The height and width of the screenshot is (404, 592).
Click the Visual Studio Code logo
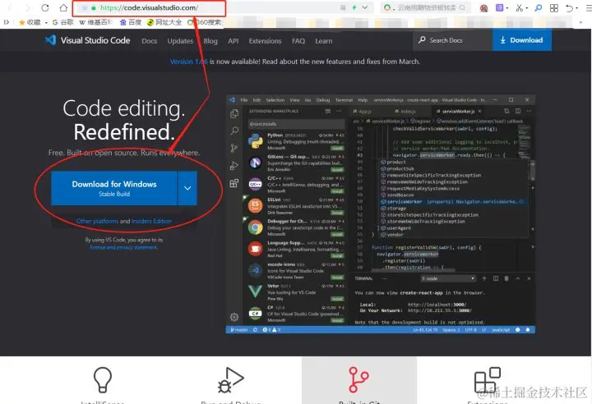point(51,40)
